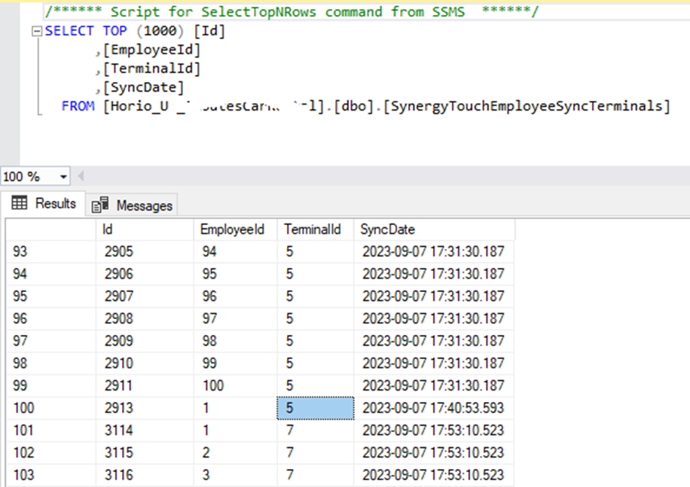690x487 pixels.
Task: Click Id cell 2911
Action: 145,386
